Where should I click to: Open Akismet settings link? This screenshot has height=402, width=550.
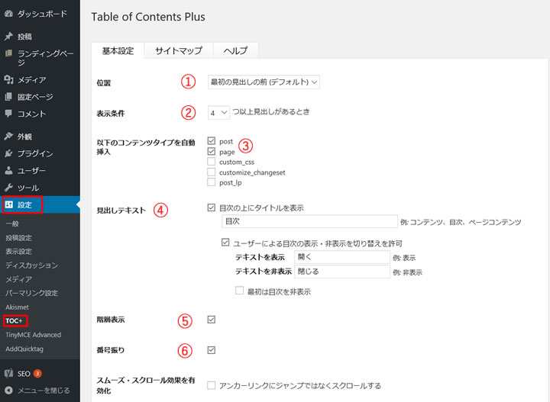point(17,307)
